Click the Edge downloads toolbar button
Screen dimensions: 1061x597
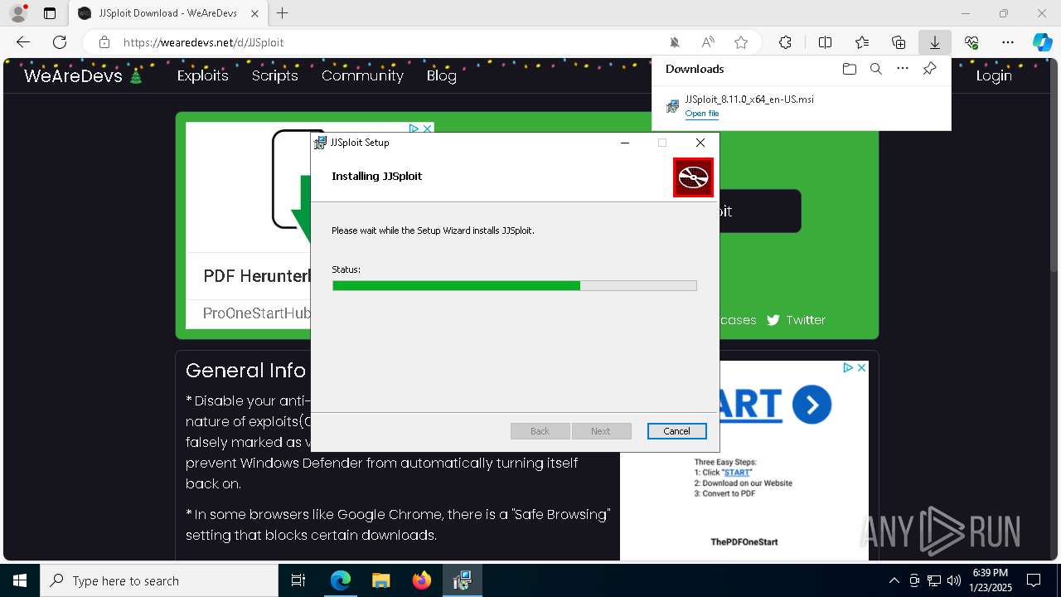[934, 42]
